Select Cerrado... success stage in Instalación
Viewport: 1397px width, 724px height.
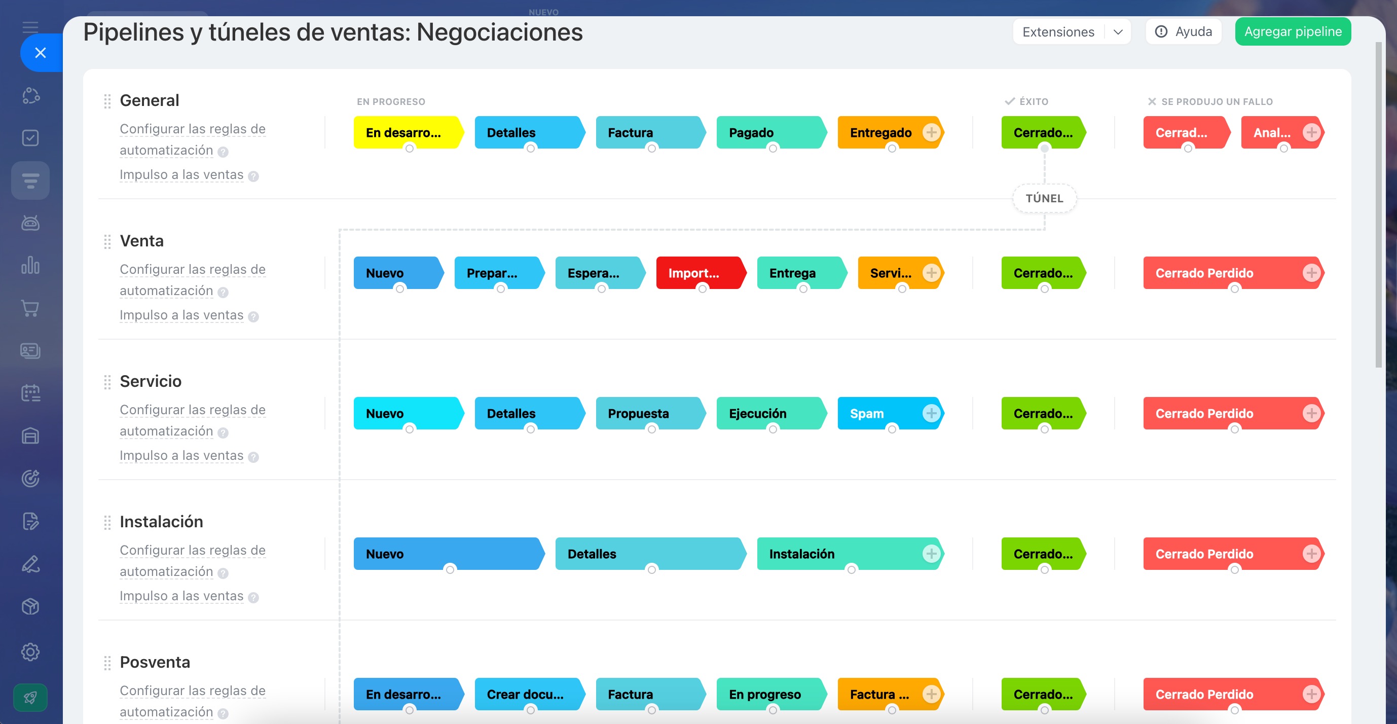[x=1044, y=554]
